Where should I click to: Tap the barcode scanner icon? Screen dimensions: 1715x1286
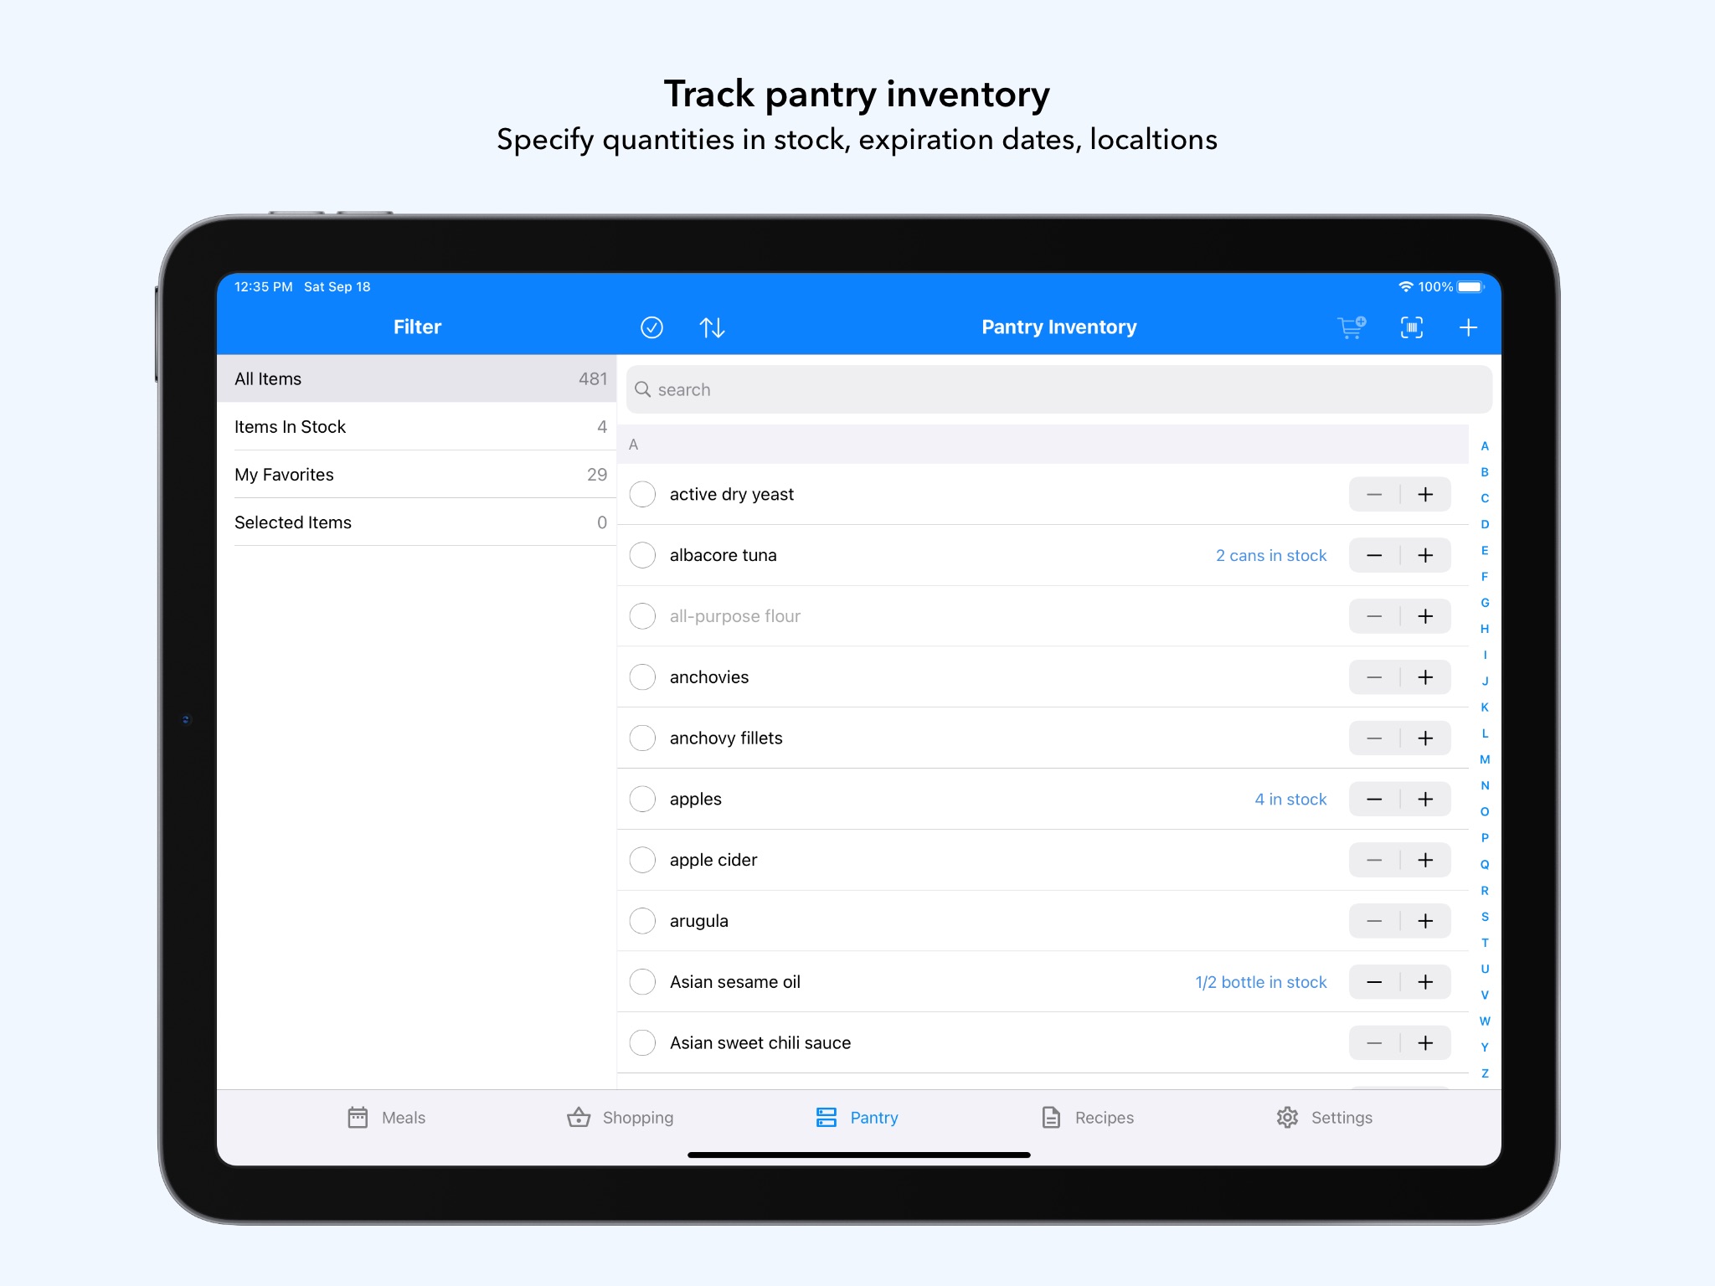coord(1411,327)
